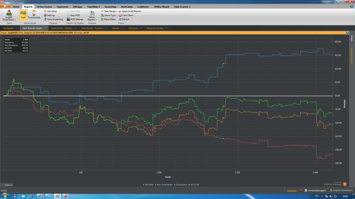Open Settings in Options group
355x199 pixels.
click(x=49, y=15)
